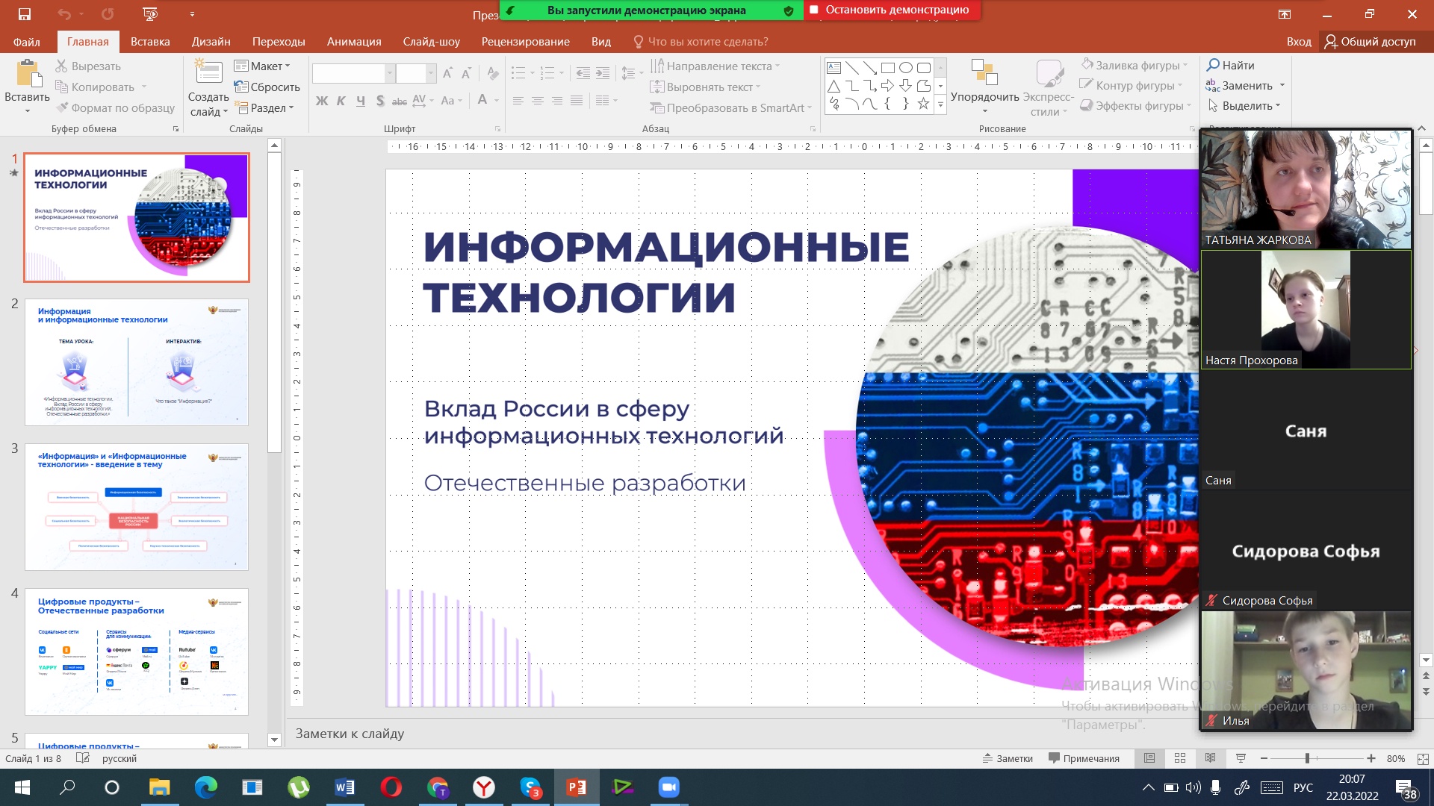This screenshot has height=806, width=1434.
Task: Apply a numbered list
Action: pos(547,73)
